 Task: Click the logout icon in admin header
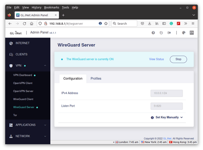coord(169,33)
